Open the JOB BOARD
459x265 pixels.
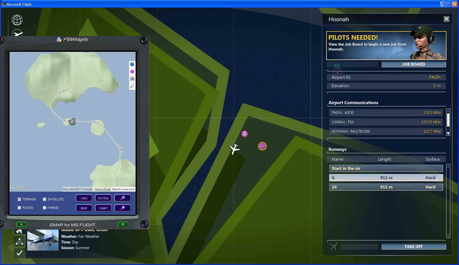coord(413,64)
